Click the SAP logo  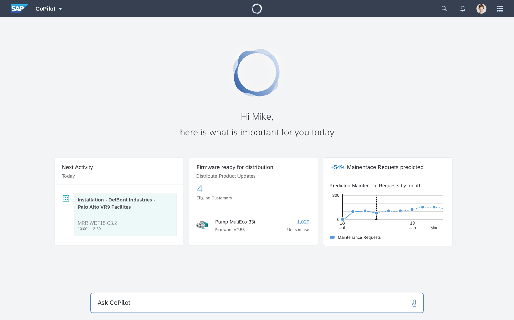point(19,8)
